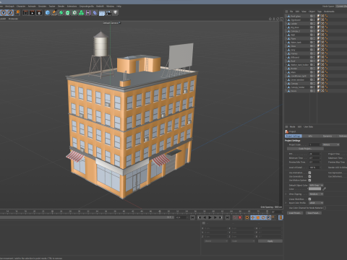Click the Load Preset button
The width and height of the screenshot is (347, 260).
point(295,213)
